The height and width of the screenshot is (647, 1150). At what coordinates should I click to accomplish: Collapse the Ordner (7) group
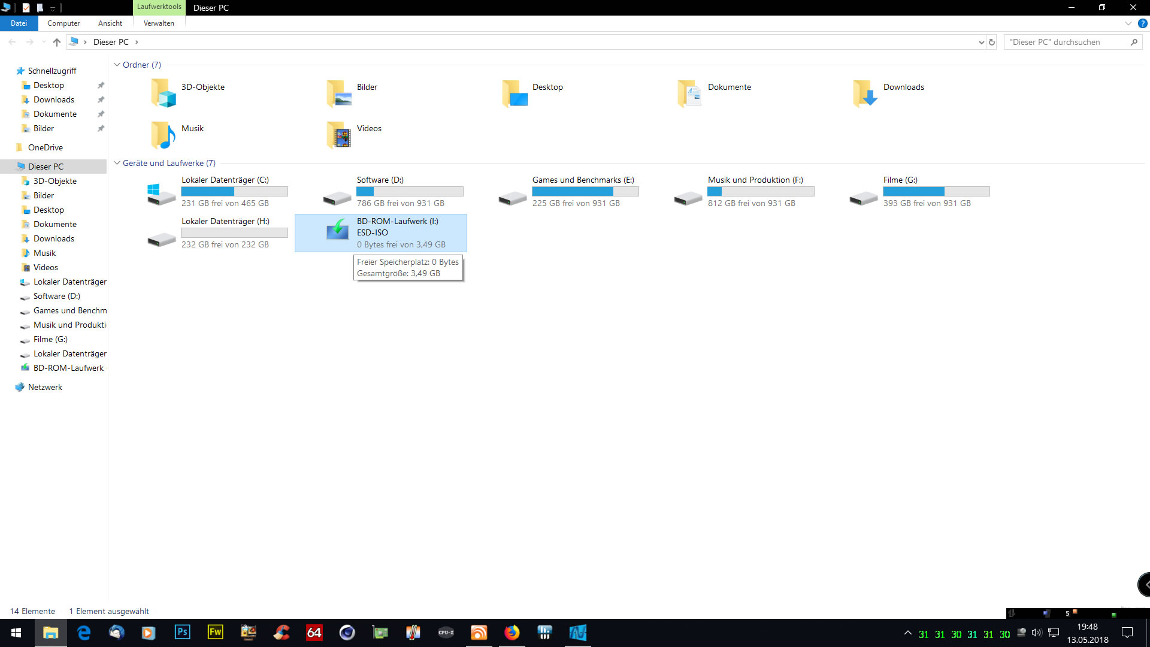[x=117, y=65]
